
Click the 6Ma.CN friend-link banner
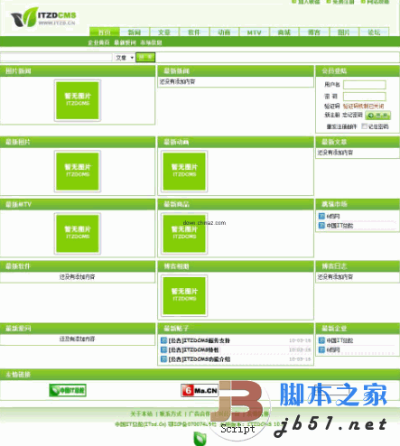pos(200,390)
